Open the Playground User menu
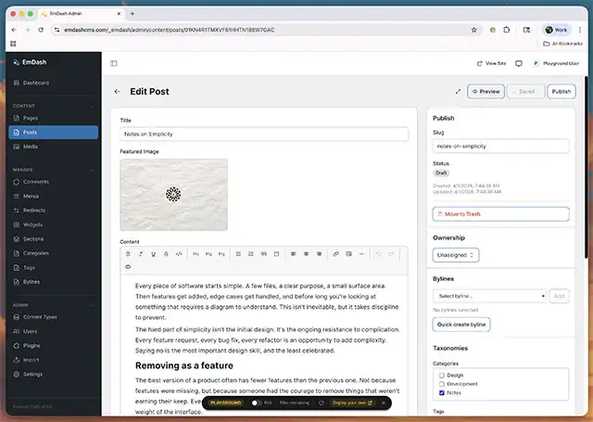 click(556, 64)
